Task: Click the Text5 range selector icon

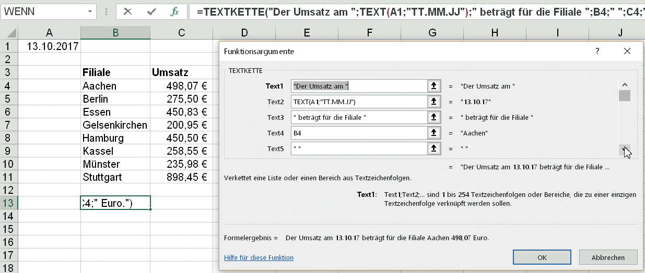Action: [x=433, y=148]
